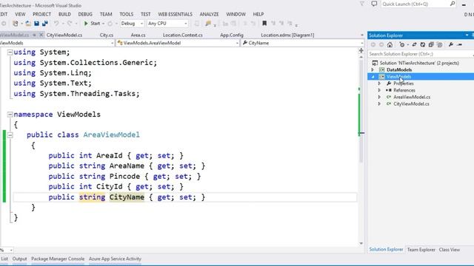Viewport: 474px width, 266px height.
Task: Click the Redo arrow icon
Action: coord(70,23)
